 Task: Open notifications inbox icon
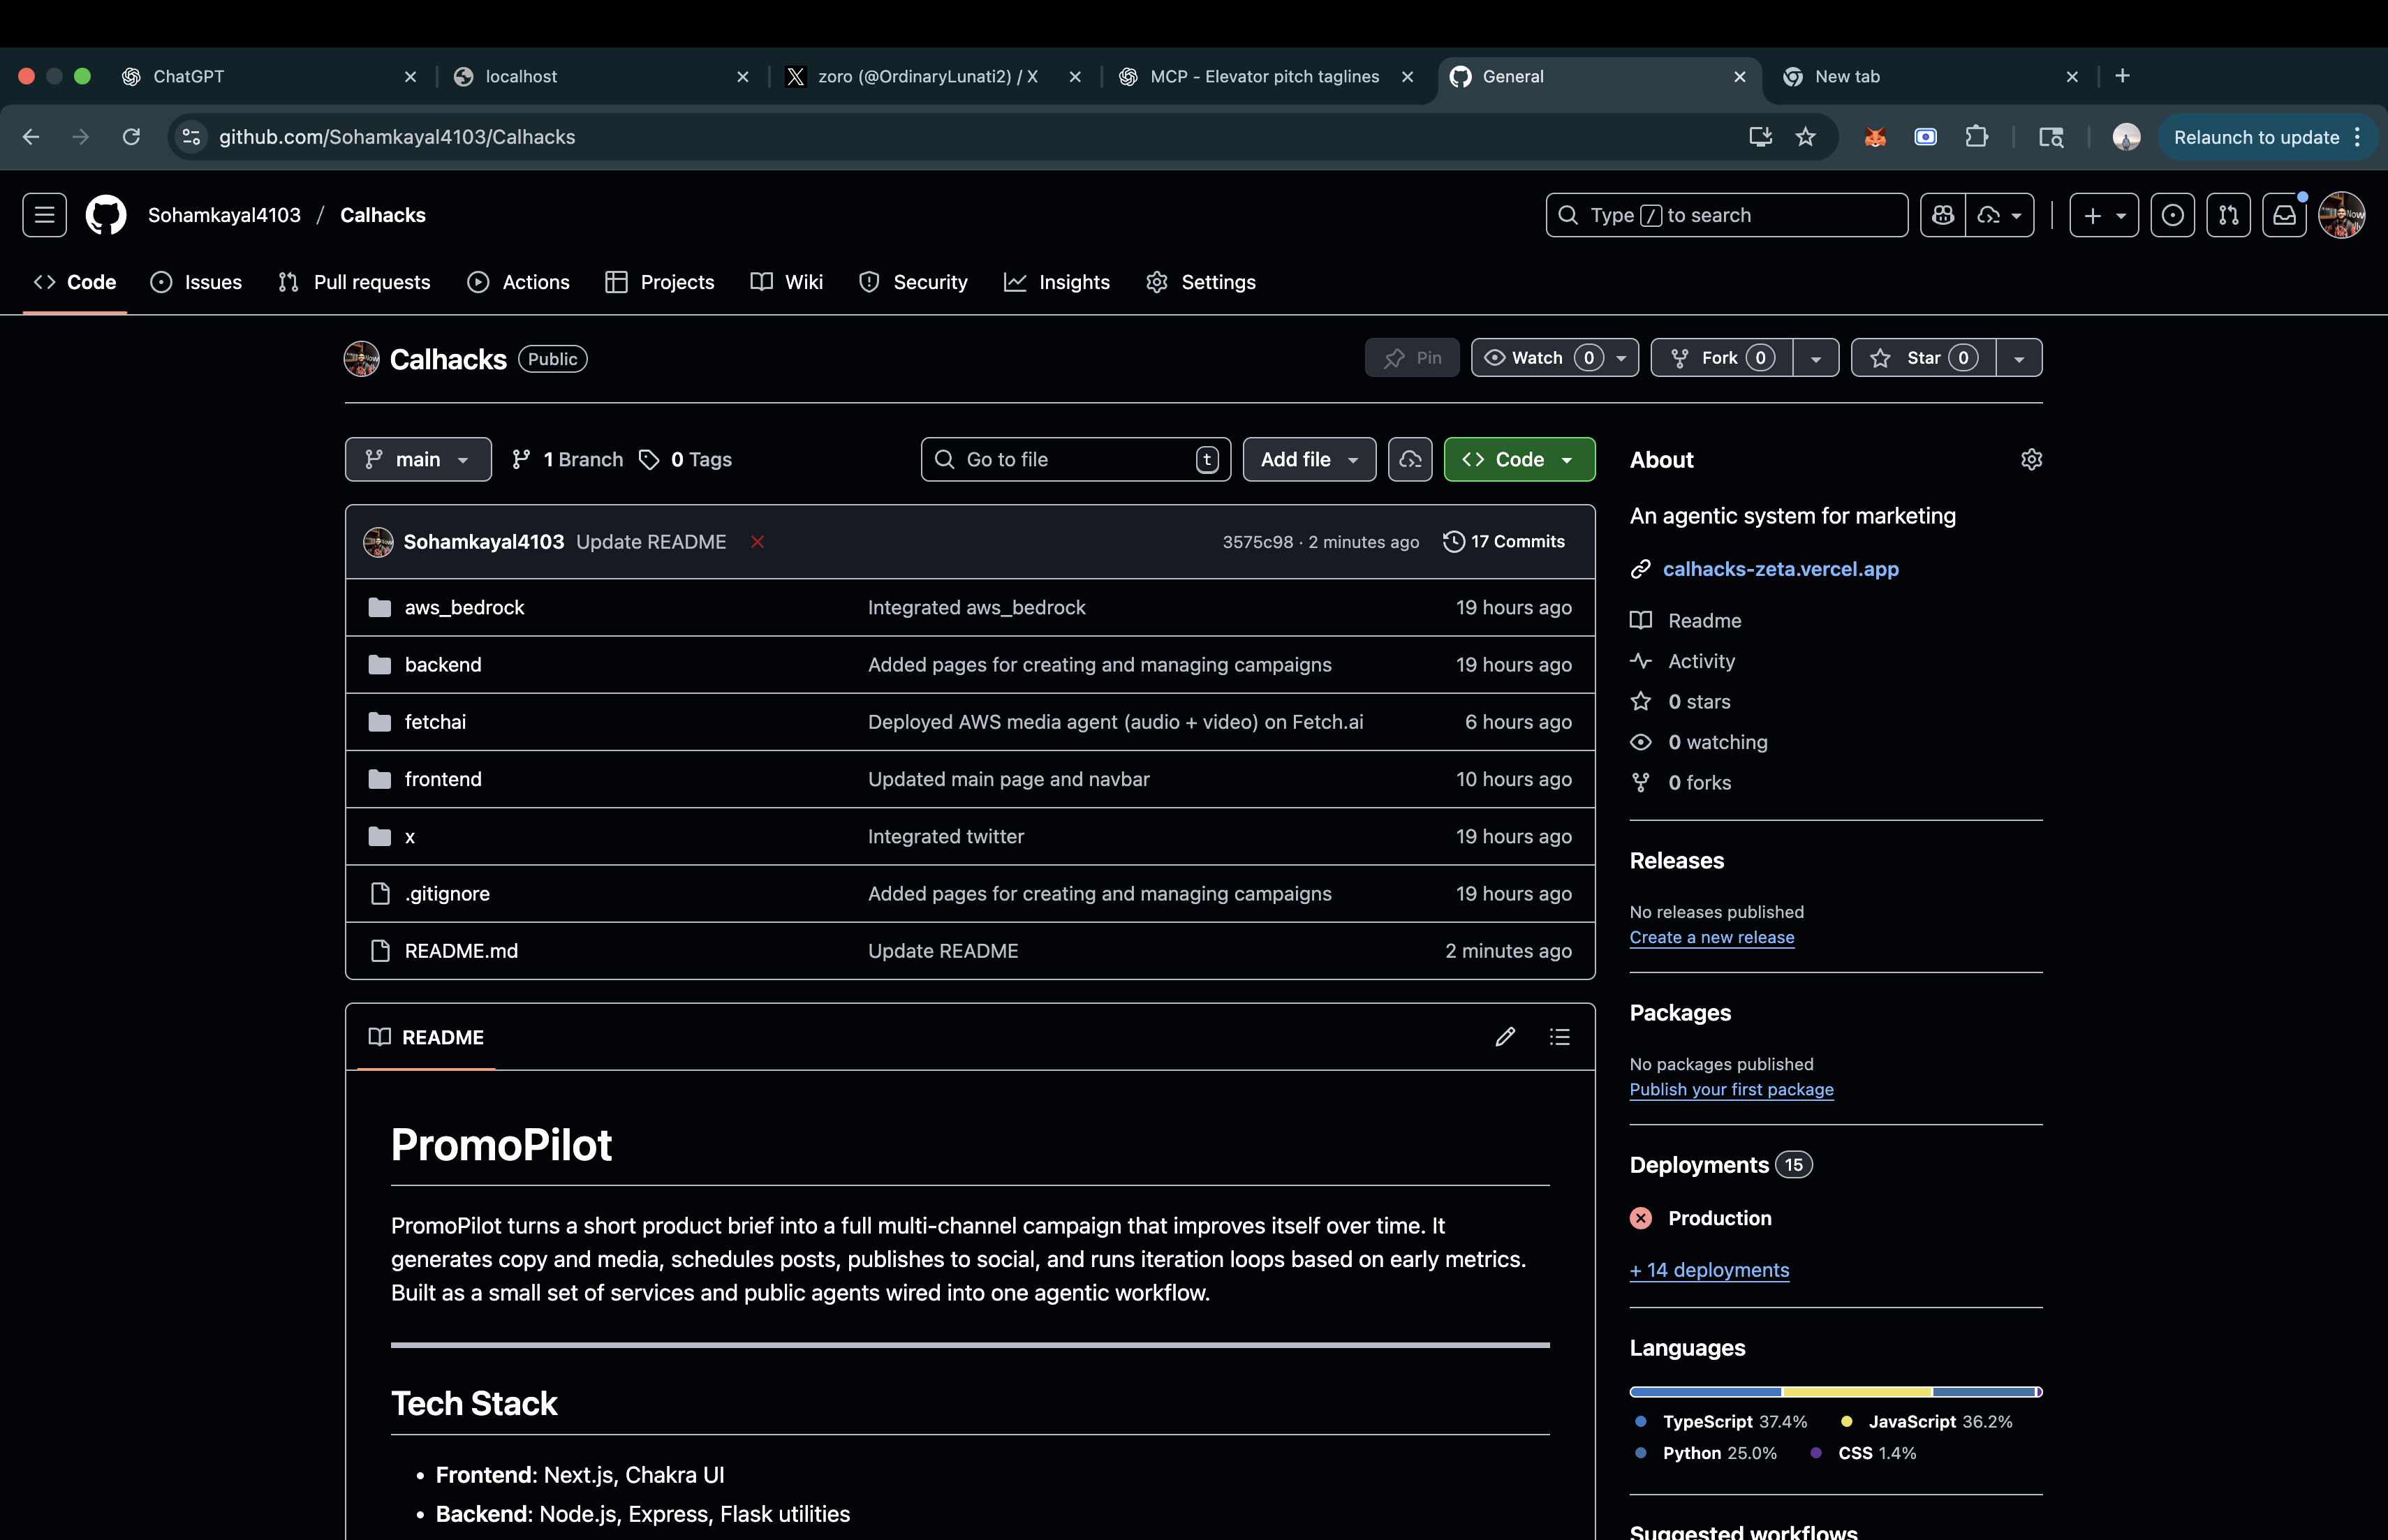(2285, 215)
